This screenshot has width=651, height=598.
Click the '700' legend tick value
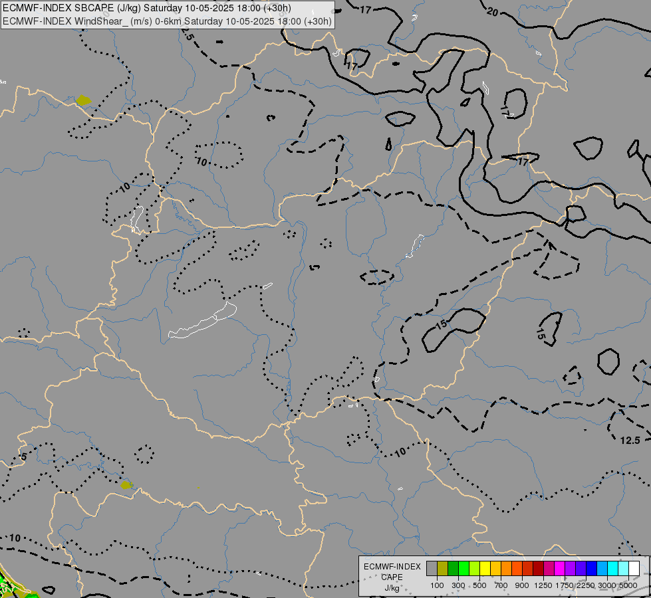[501, 585]
